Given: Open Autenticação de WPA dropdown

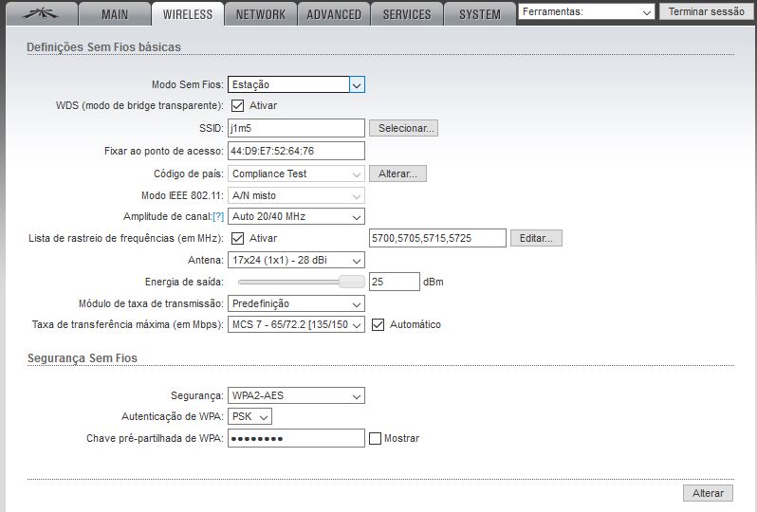Looking at the screenshot, I should (249, 416).
